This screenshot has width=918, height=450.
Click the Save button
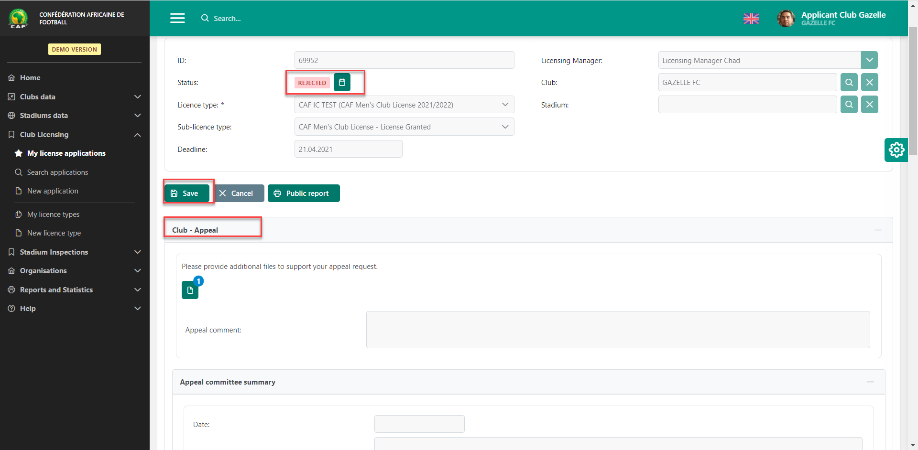click(186, 193)
